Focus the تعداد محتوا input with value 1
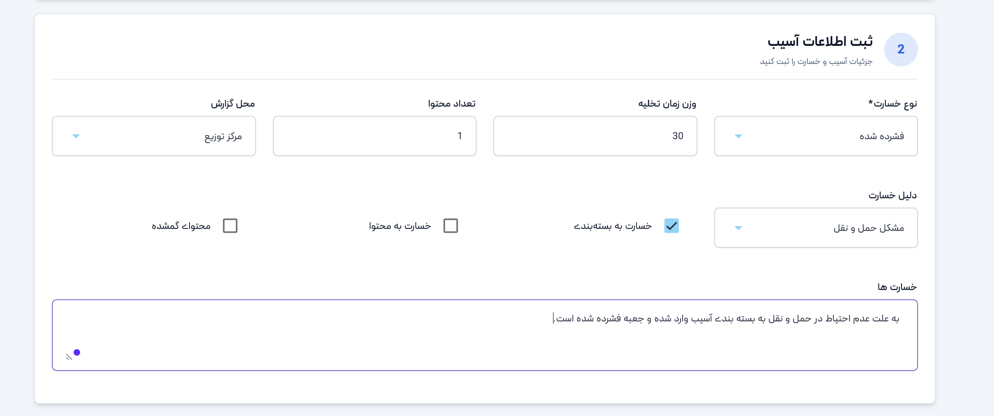994x416 pixels. tap(374, 136)
